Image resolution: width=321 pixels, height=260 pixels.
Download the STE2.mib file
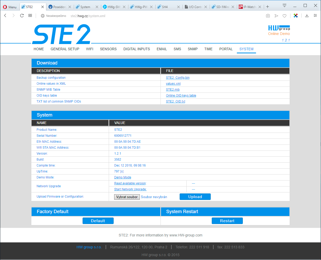click(x=173, y=90)
